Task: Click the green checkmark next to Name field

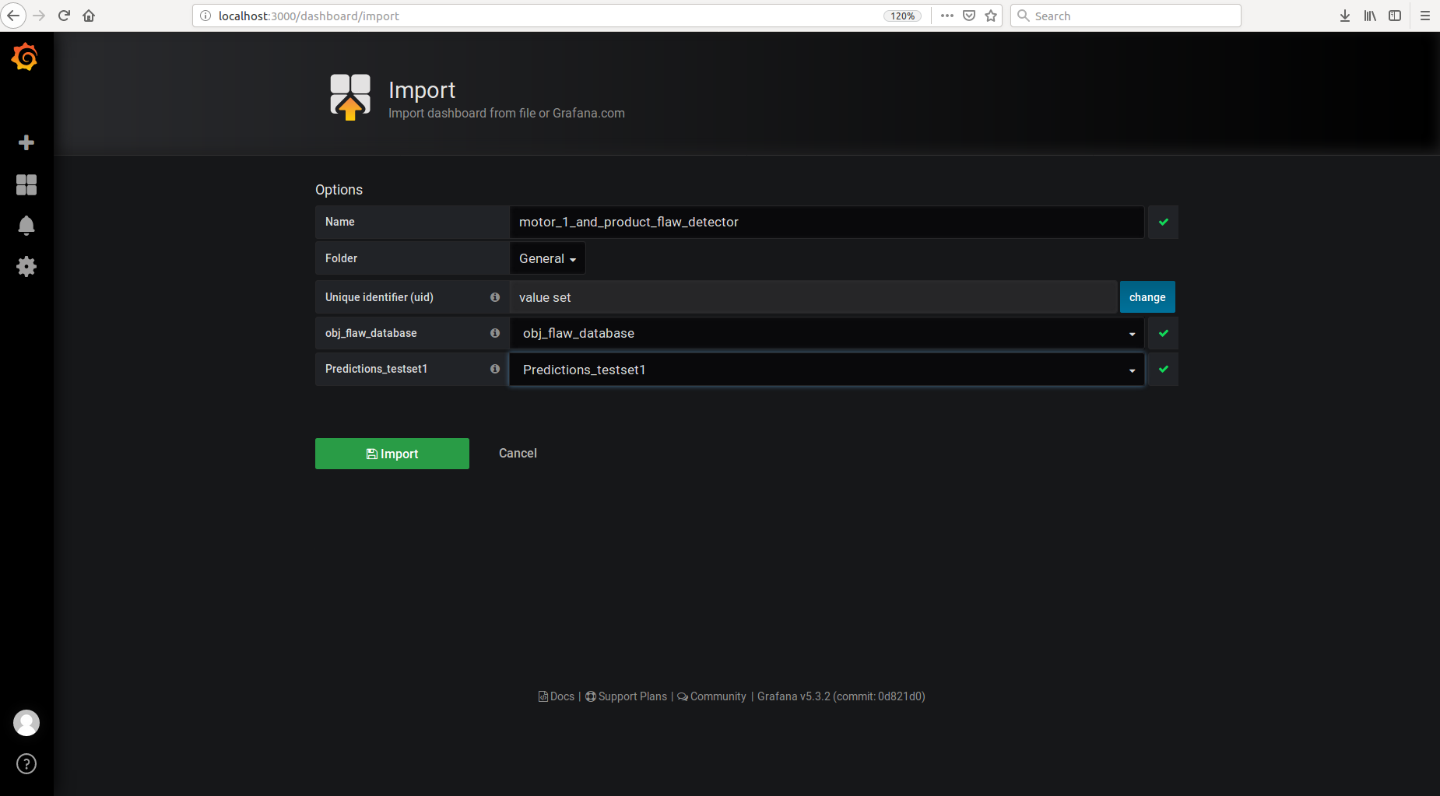Action: pyautogui.click(x=1164, y=223)
